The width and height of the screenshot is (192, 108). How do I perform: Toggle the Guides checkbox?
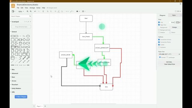point(159,45)
